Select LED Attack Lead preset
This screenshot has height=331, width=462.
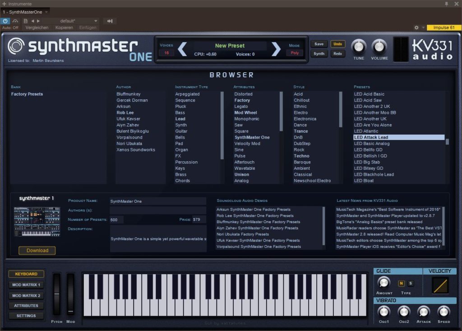pyautogui.click(x=399, y=137)
